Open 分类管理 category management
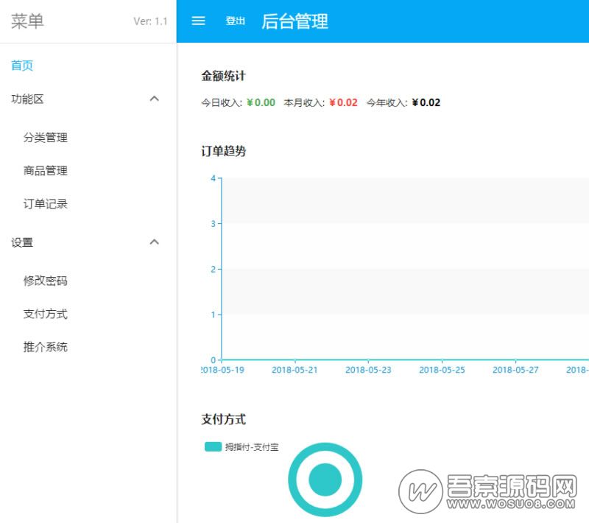 46,138
